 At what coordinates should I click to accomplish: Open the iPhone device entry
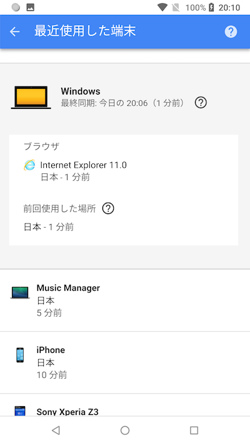pos(125,362)
